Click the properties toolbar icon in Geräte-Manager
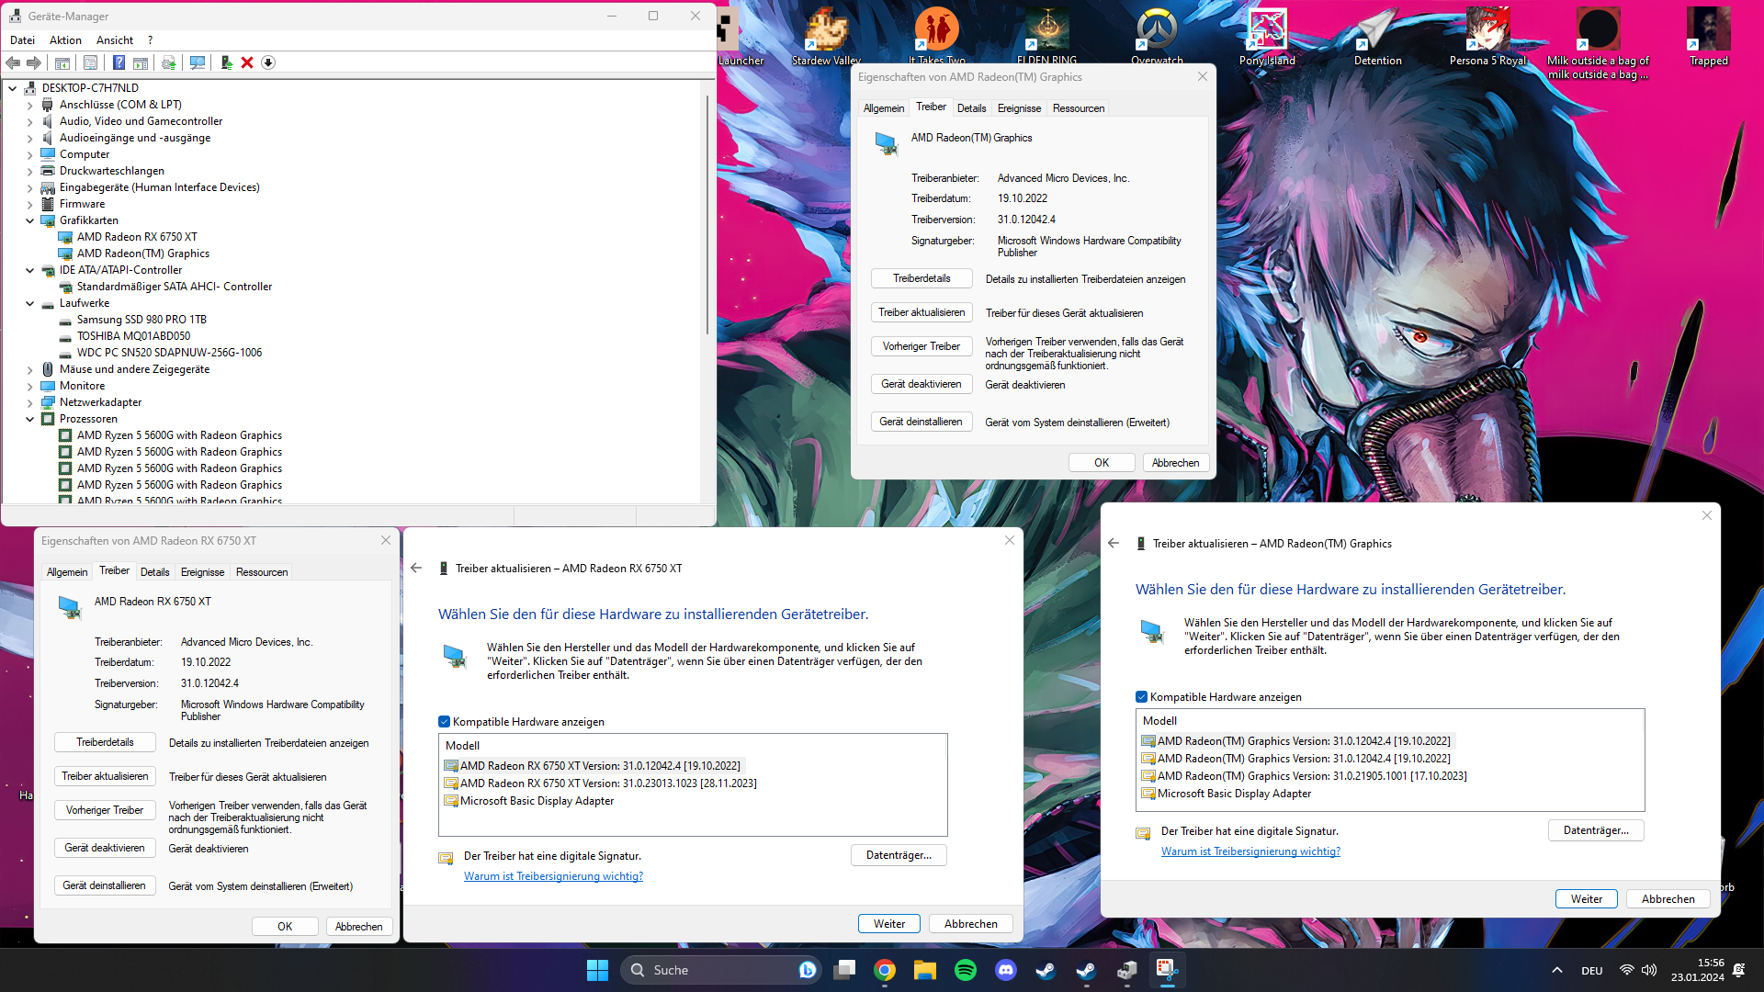 [90, 62]
